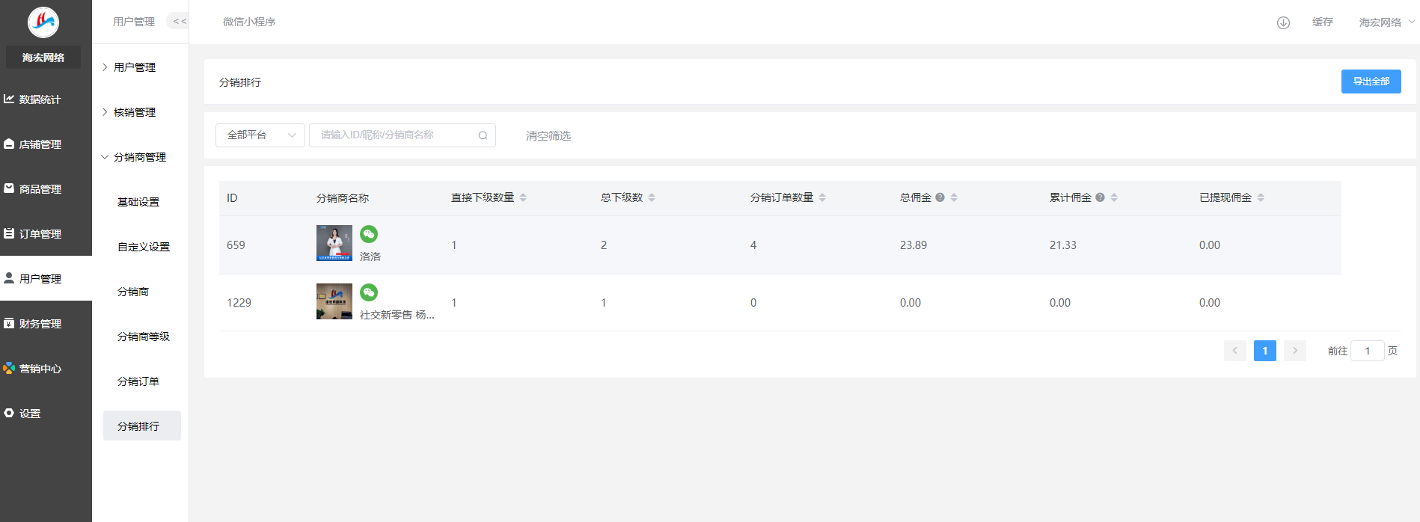The image size is (1420, 522).
Task: Click the 导出全部 button
Action: [x=1371, y=82]
